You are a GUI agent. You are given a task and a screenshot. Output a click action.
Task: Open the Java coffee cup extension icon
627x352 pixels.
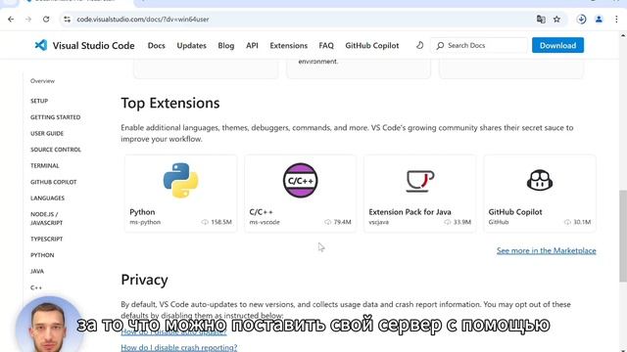pos(420,181)
